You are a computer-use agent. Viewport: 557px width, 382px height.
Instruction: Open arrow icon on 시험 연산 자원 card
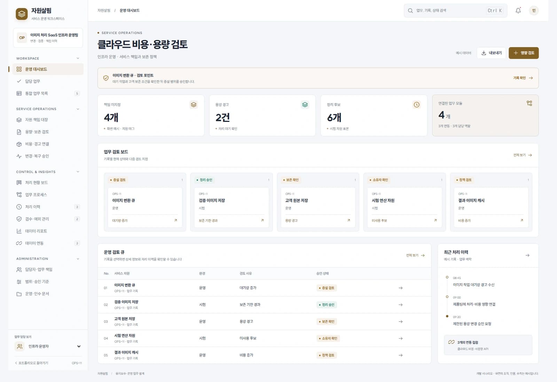[435, 220]
